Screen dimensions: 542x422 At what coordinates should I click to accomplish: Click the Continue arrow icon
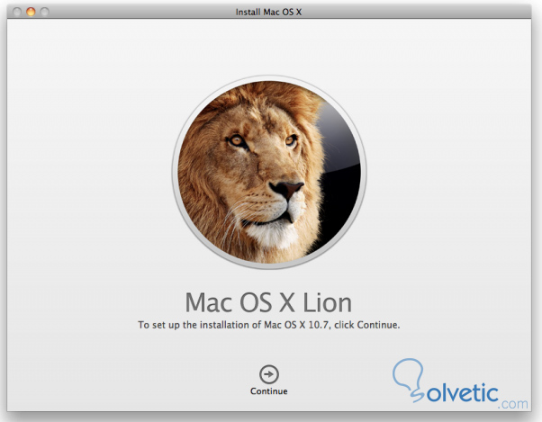pyautogui.click(x=269, y=374)
